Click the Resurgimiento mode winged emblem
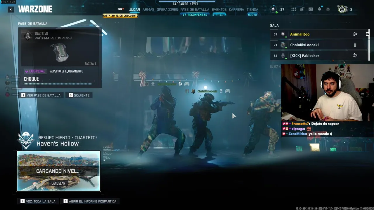This screenshot has height=210, width=374. click(26, 140)
